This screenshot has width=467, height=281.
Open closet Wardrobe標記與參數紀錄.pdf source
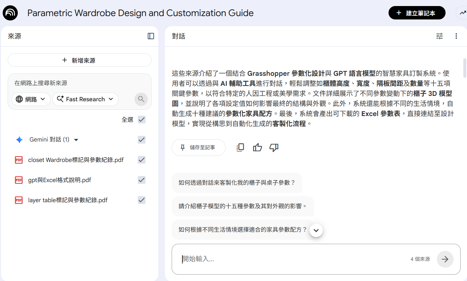pyautogui.click(x=76, y=160)
